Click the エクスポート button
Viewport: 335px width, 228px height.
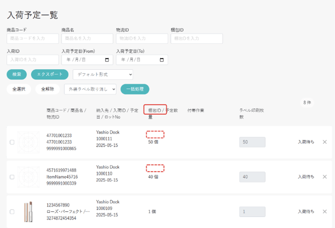49,74
